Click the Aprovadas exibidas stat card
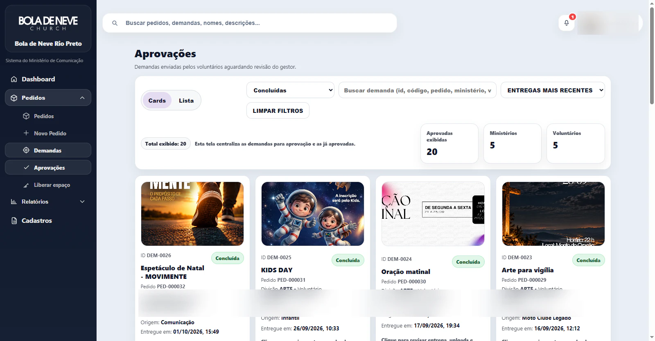Screen dimensions: 655x341 point(449,144)
